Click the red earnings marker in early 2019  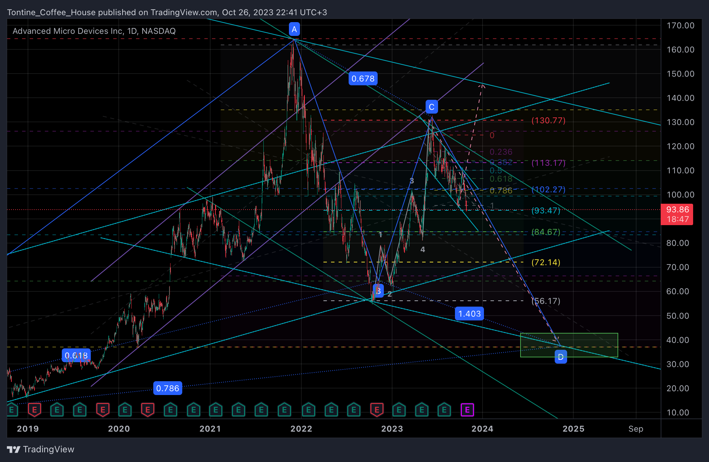tap(34, 410)
